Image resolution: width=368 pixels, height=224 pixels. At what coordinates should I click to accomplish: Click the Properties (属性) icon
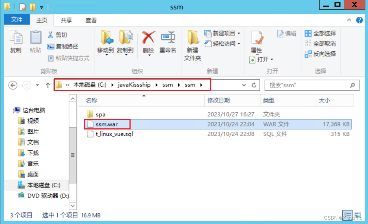coord(257,38)
